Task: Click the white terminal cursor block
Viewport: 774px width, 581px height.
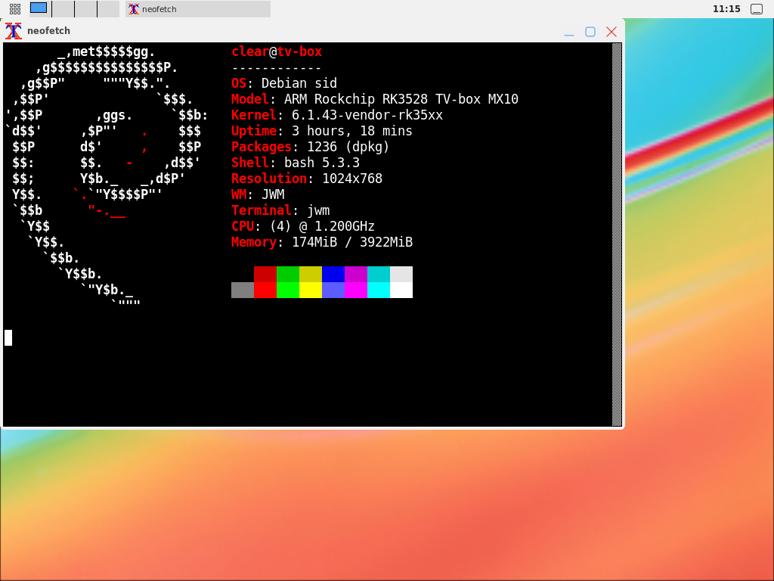Action: [x=8, y=337]
